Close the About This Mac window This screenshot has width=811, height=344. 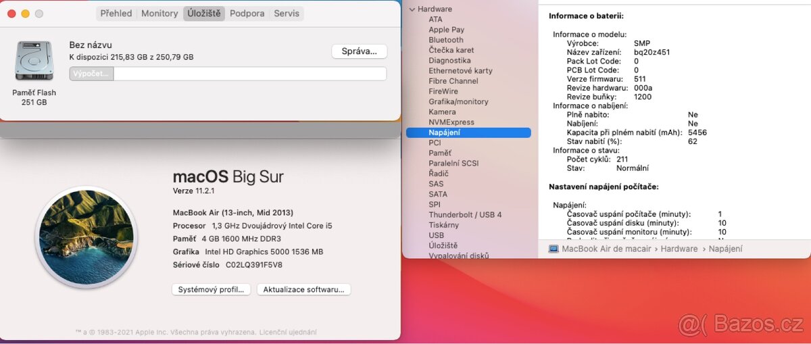pos(11,14)
